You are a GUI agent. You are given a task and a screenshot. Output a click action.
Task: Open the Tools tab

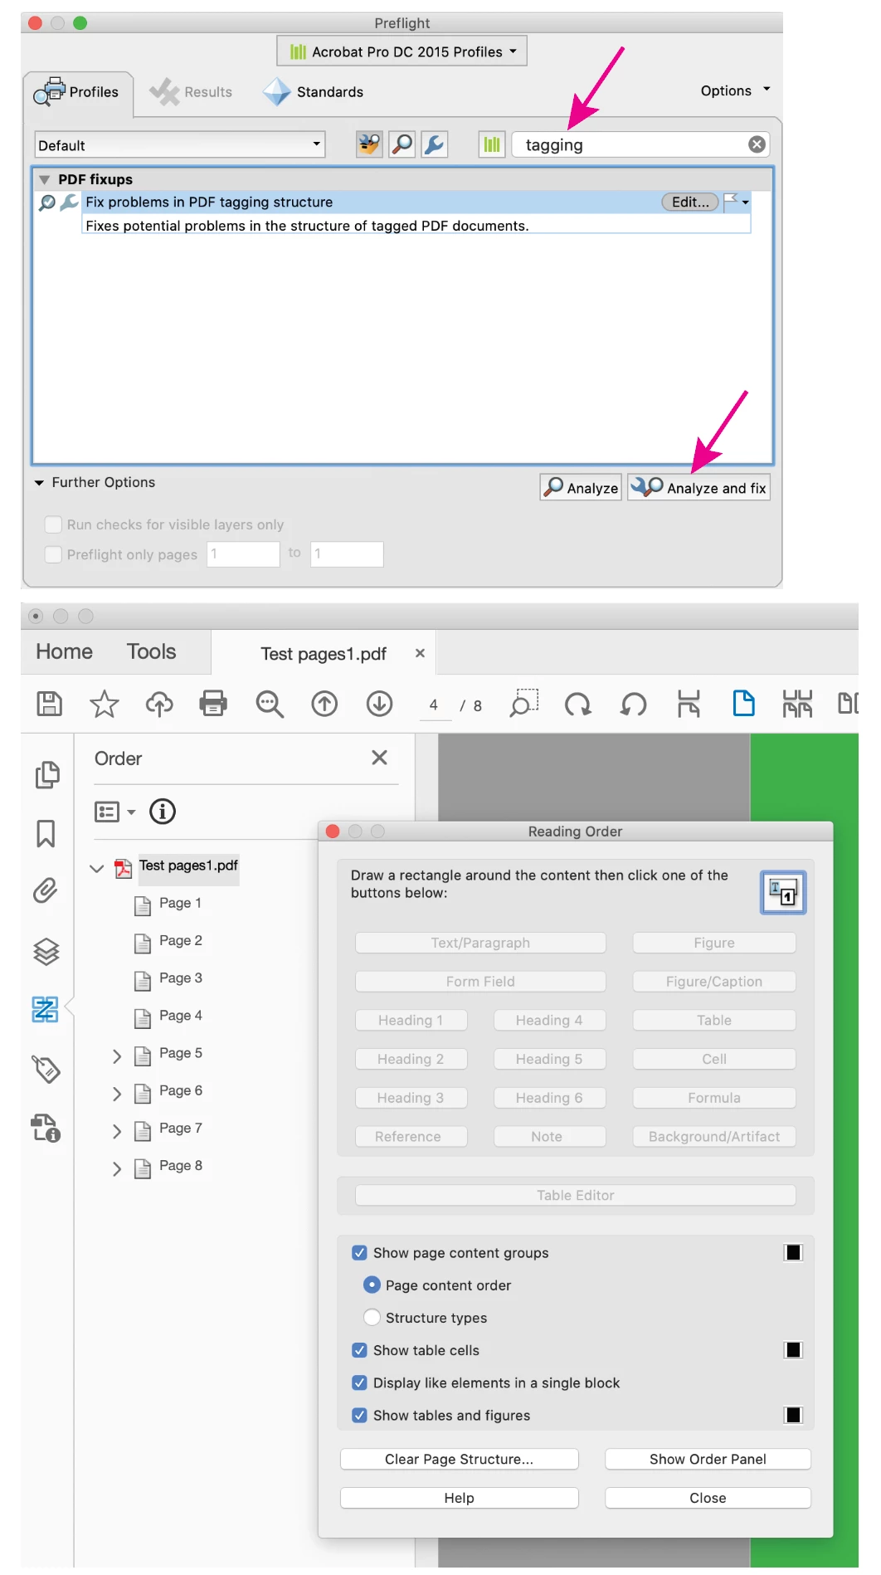coord(151,651)
